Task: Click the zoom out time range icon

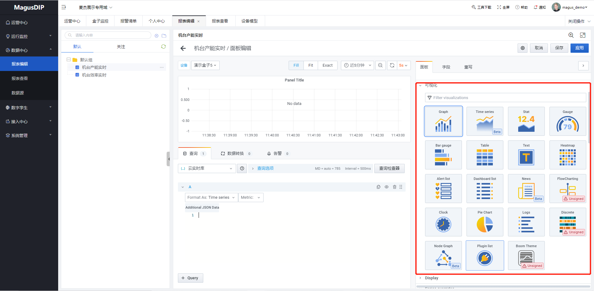Action: (381, 65)
